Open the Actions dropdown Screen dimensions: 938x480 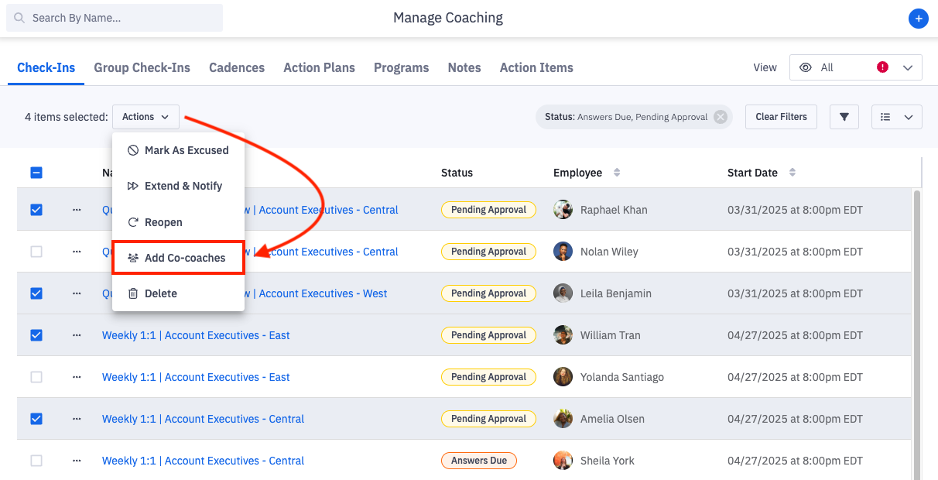coord(145,116)
